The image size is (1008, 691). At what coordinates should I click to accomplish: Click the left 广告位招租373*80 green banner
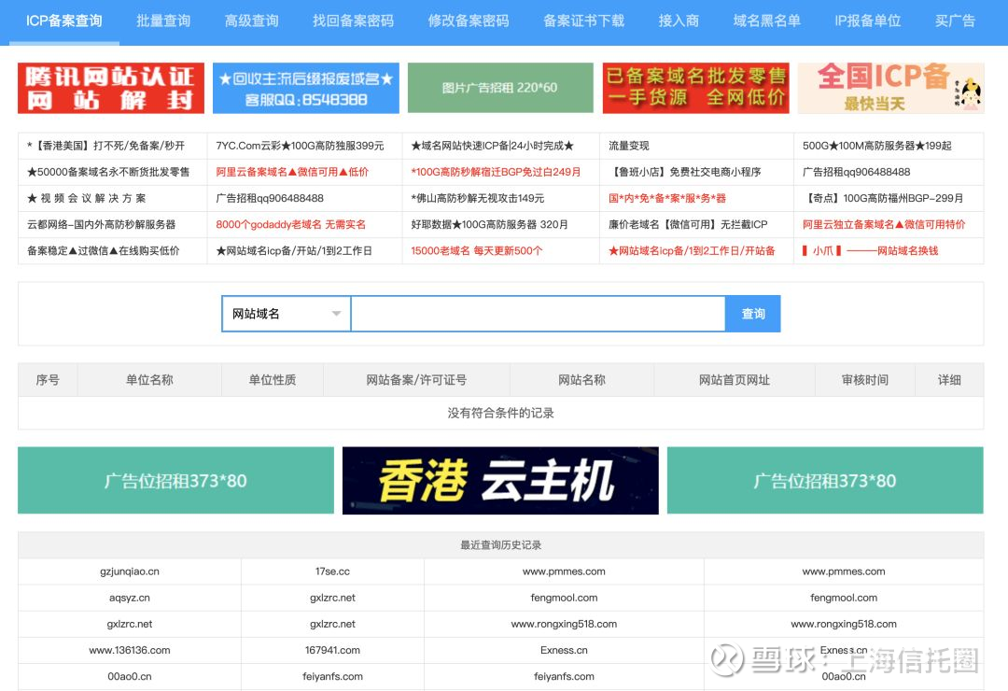pos(175,481)
